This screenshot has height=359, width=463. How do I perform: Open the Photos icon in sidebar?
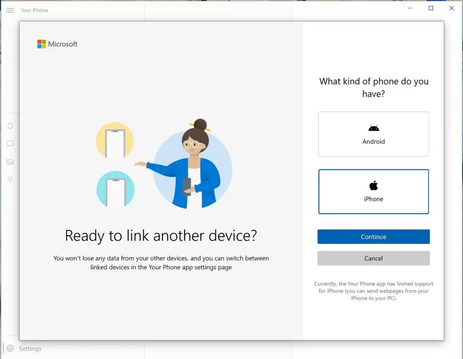pyautogui.click(x=10, y=162)
